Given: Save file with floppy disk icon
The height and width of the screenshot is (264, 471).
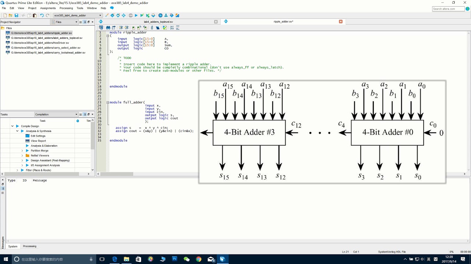Looking at the screenshot, I should pyautogui.click(x=17, y=15).
